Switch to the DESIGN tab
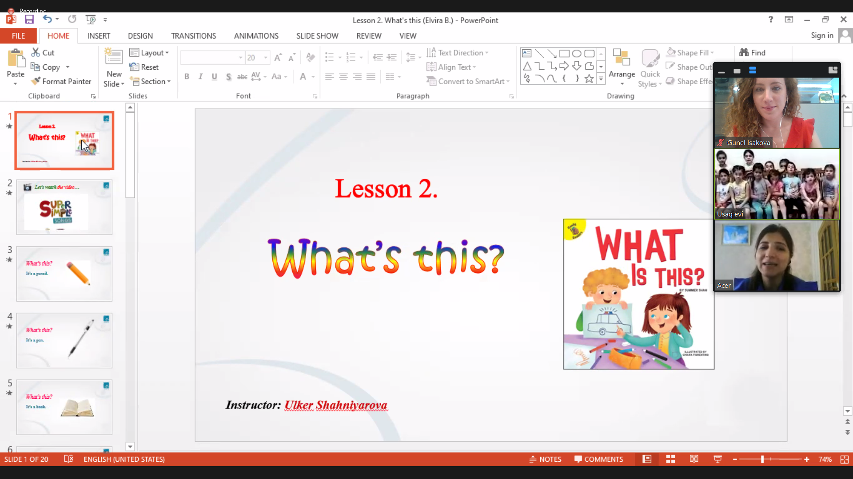 click(140, 36)
